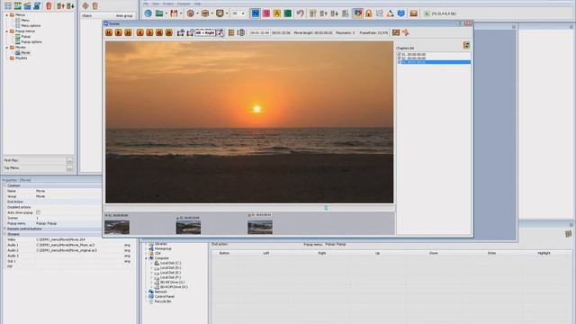Screen dimensions: 576x324
Task: Click the undo arrow in main toolbar
Action: (x=300, y=13)
